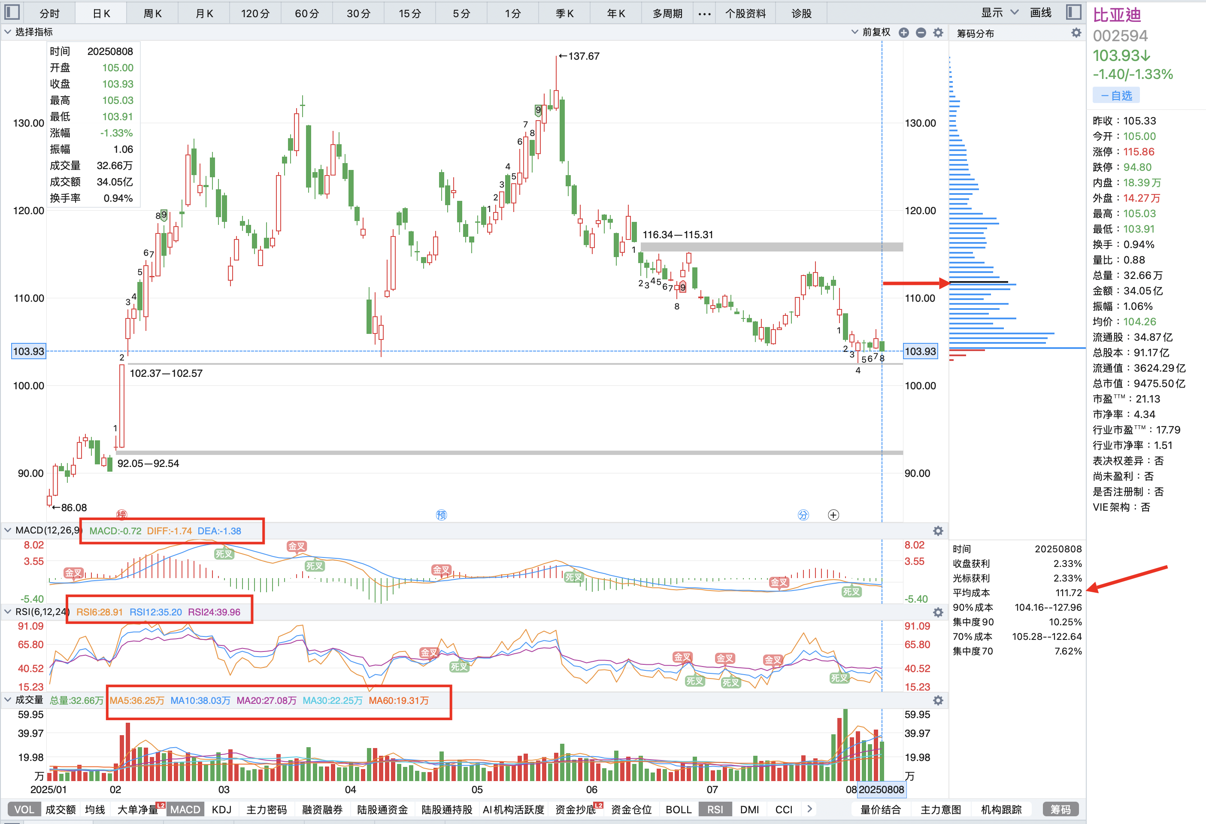This screenshot has height=824, width=1206.
Task: Open the 前复权 adjustment dropdown
Action: point(871,32)
